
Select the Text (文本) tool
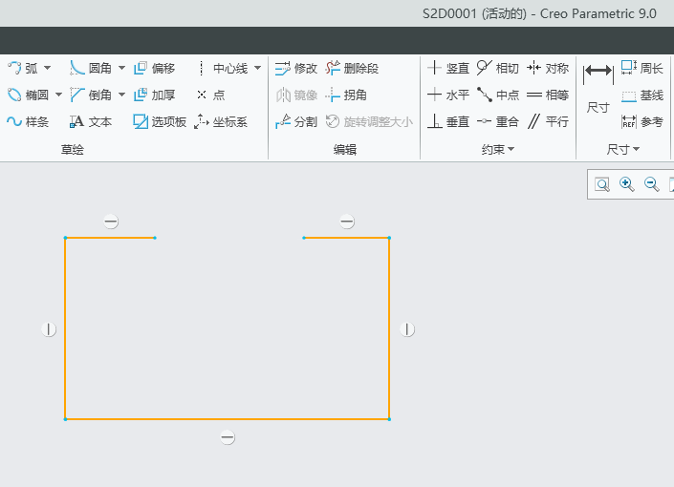pos(90,122)
